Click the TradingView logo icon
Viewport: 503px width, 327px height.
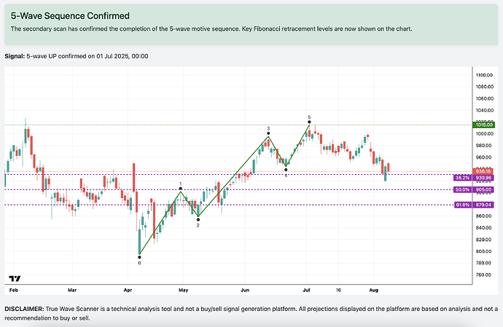pyautogui.click(x=14, y=277)
